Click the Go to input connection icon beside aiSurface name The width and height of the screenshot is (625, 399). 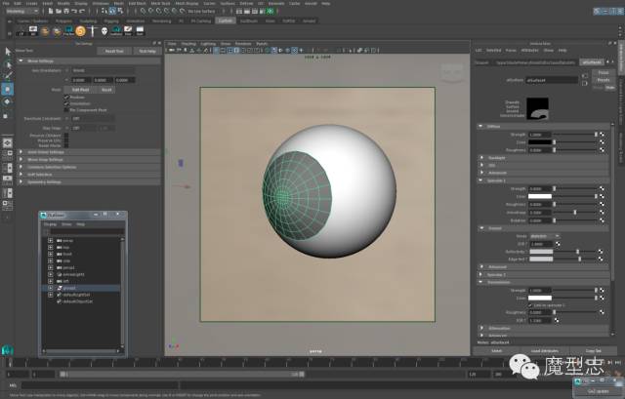[x=585, y=76]
